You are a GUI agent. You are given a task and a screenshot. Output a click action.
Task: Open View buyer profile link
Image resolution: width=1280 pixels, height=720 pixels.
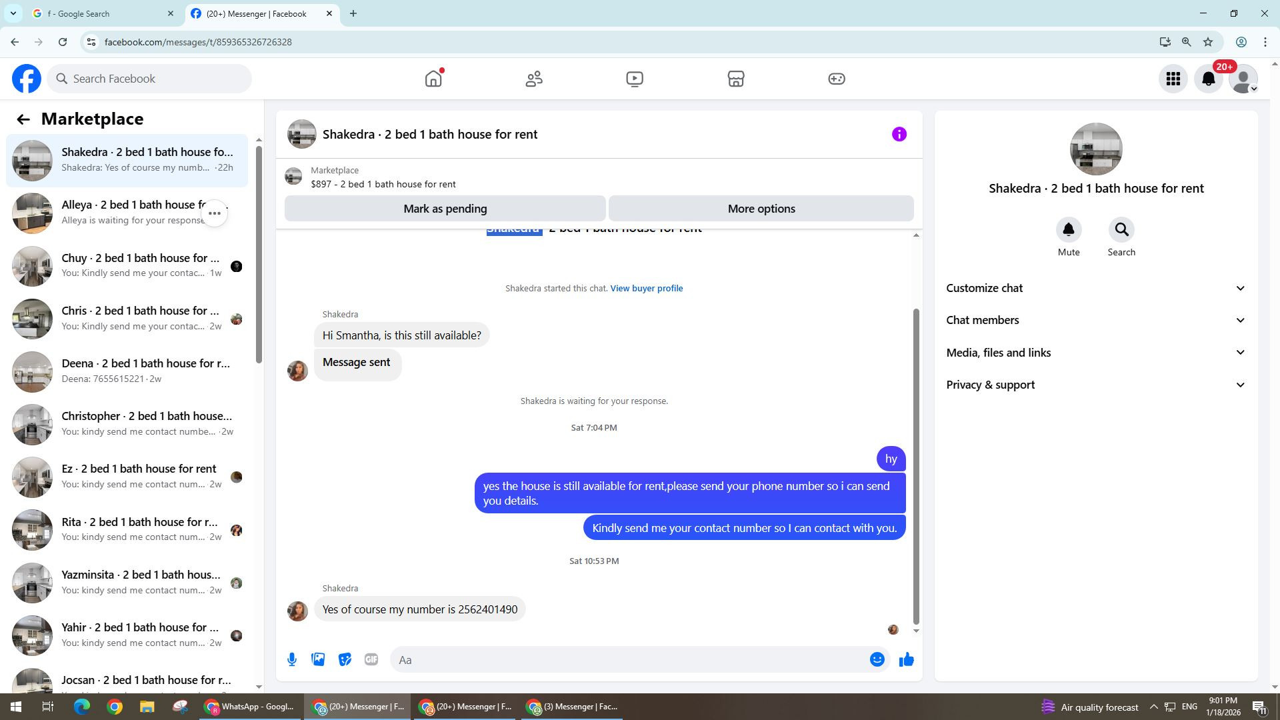646,289
